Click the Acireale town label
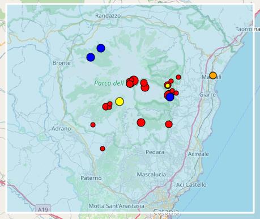This screenshot has height=219, width=260. coord(198,154)
